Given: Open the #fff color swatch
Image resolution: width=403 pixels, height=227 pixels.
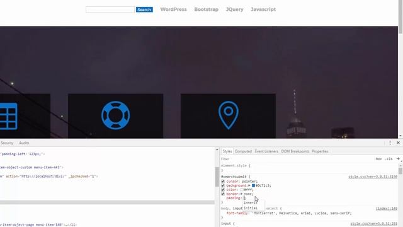Looking at the screenshot, I should coord(242,190).
